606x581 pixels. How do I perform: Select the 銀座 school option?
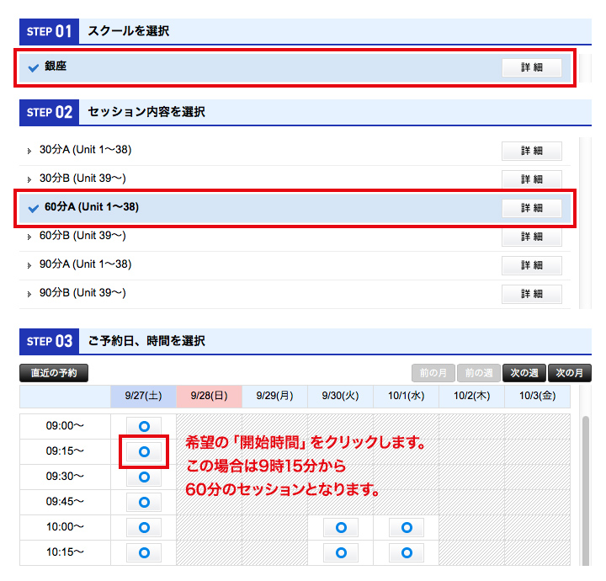56,67
